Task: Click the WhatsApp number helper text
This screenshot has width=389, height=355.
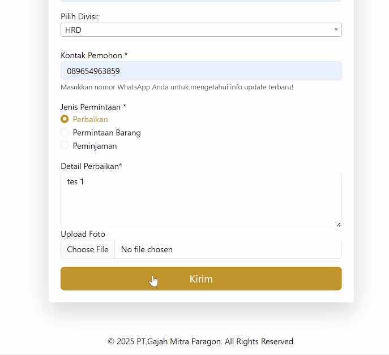Action: 177,87
